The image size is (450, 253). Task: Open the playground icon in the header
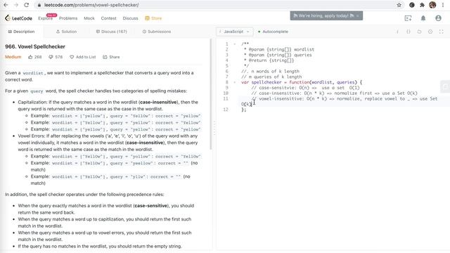408,18
